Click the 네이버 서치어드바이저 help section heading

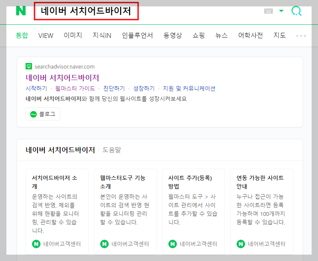tap(60, 150)
